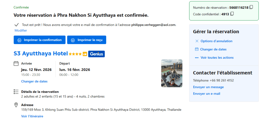Click the Genius badge
Viewport: 271px width, 127px height.
(x=96, y=54)
